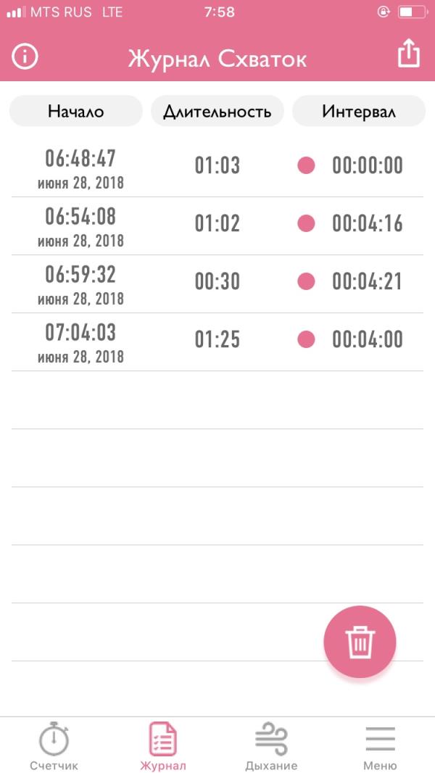This screenshot has width=435, height=773.
Task: Tap the Начало column header
Action: click(x=76, y=111)
